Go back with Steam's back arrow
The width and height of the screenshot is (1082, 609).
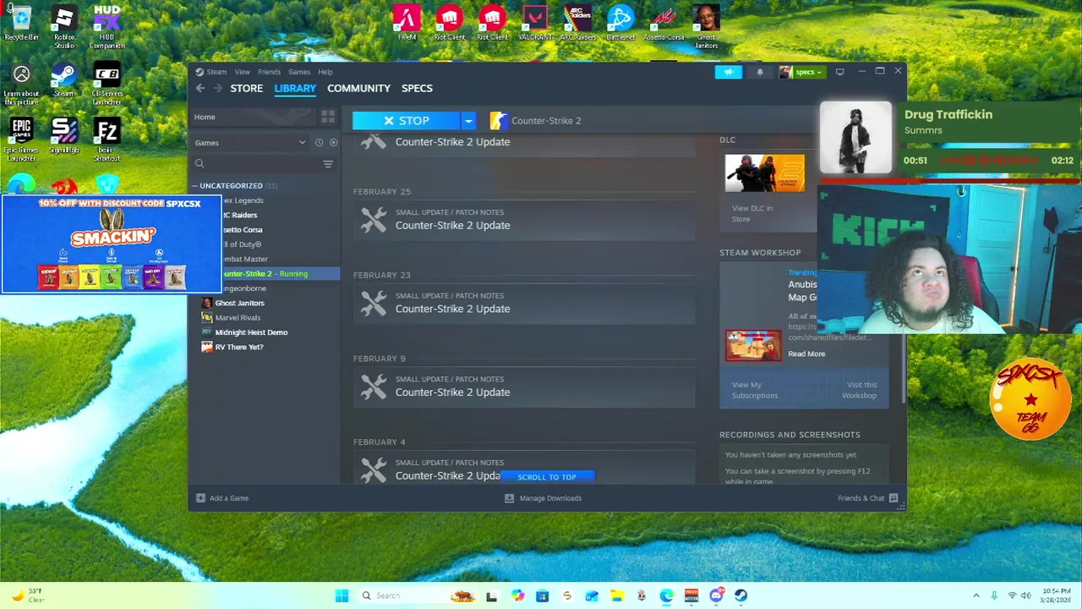(x=200, y=88)
